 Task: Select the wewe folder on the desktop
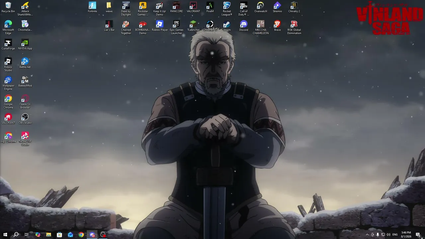pyautogui.click(x=109, y=7)
